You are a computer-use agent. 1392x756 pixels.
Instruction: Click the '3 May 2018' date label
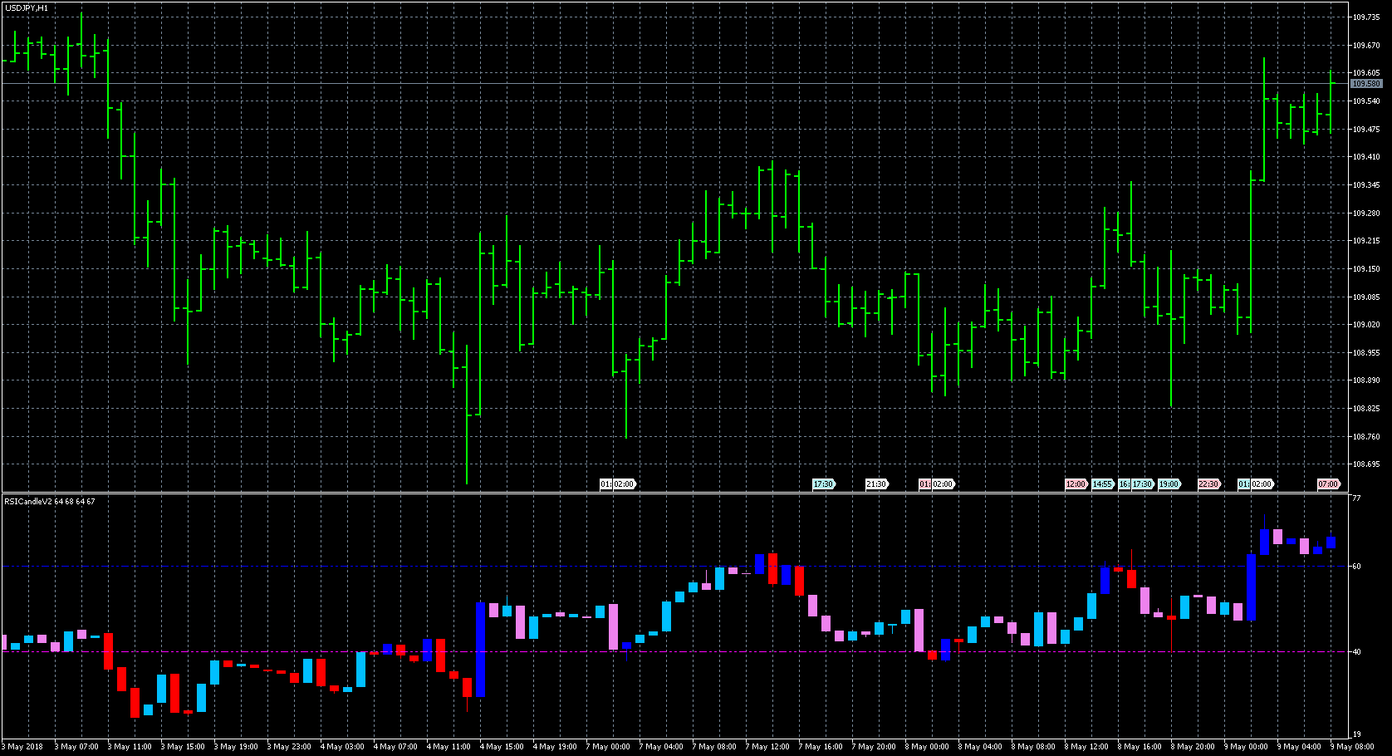click(25, 747)
